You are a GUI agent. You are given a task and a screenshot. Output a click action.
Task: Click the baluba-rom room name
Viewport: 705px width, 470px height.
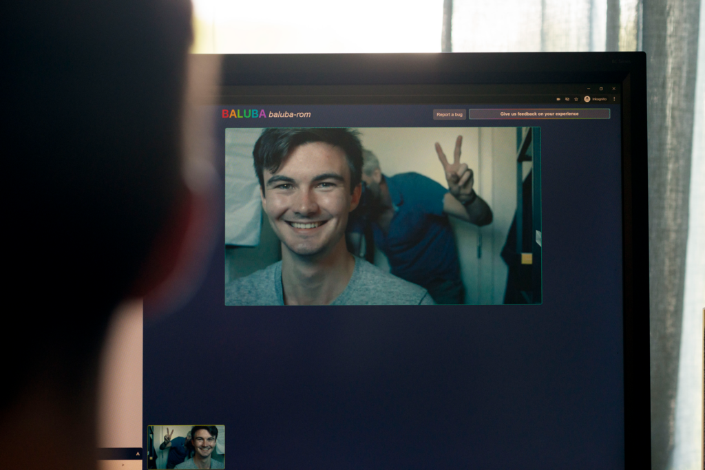(x=290, y=114)
